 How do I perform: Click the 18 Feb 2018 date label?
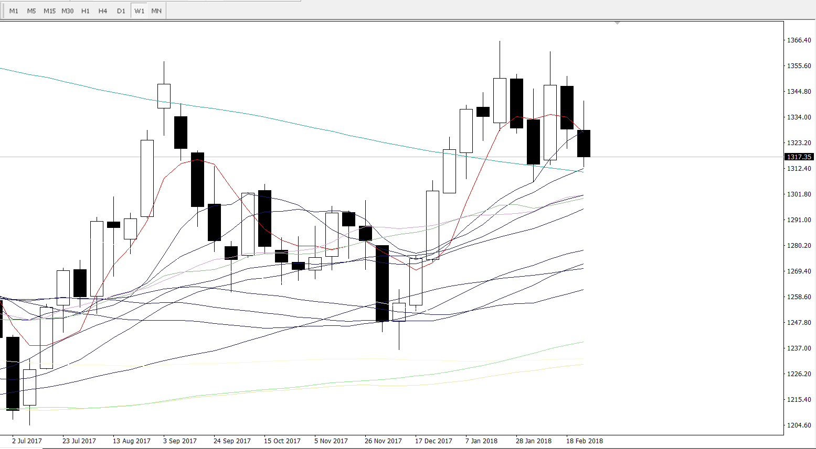(x=584, y=441)
